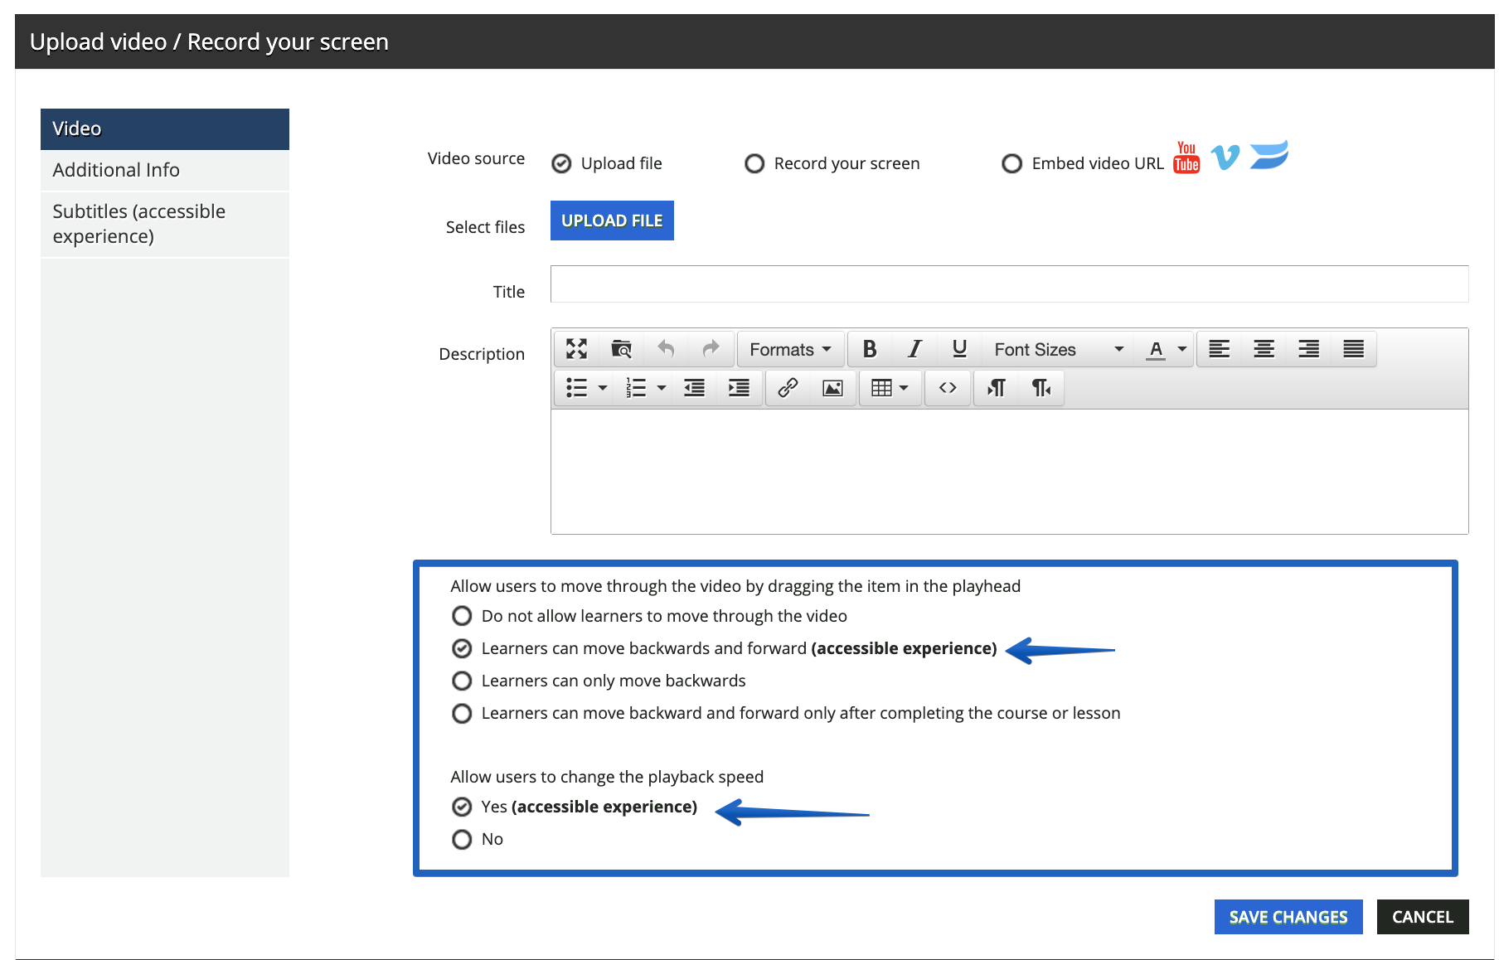
Task: Insert an image into description
Action: (x=832, y=388)
